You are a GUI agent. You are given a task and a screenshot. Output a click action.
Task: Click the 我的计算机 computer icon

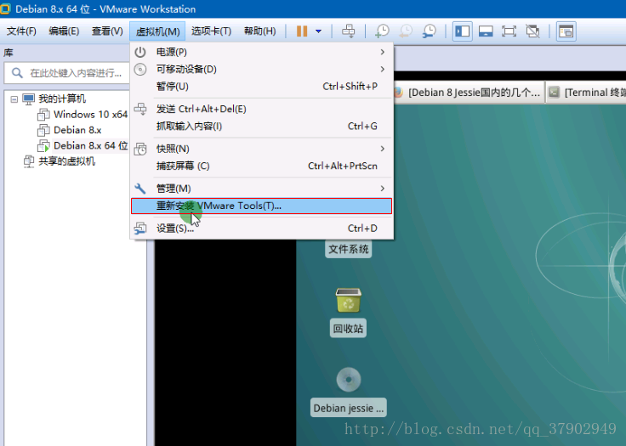(x=28, y=99)
